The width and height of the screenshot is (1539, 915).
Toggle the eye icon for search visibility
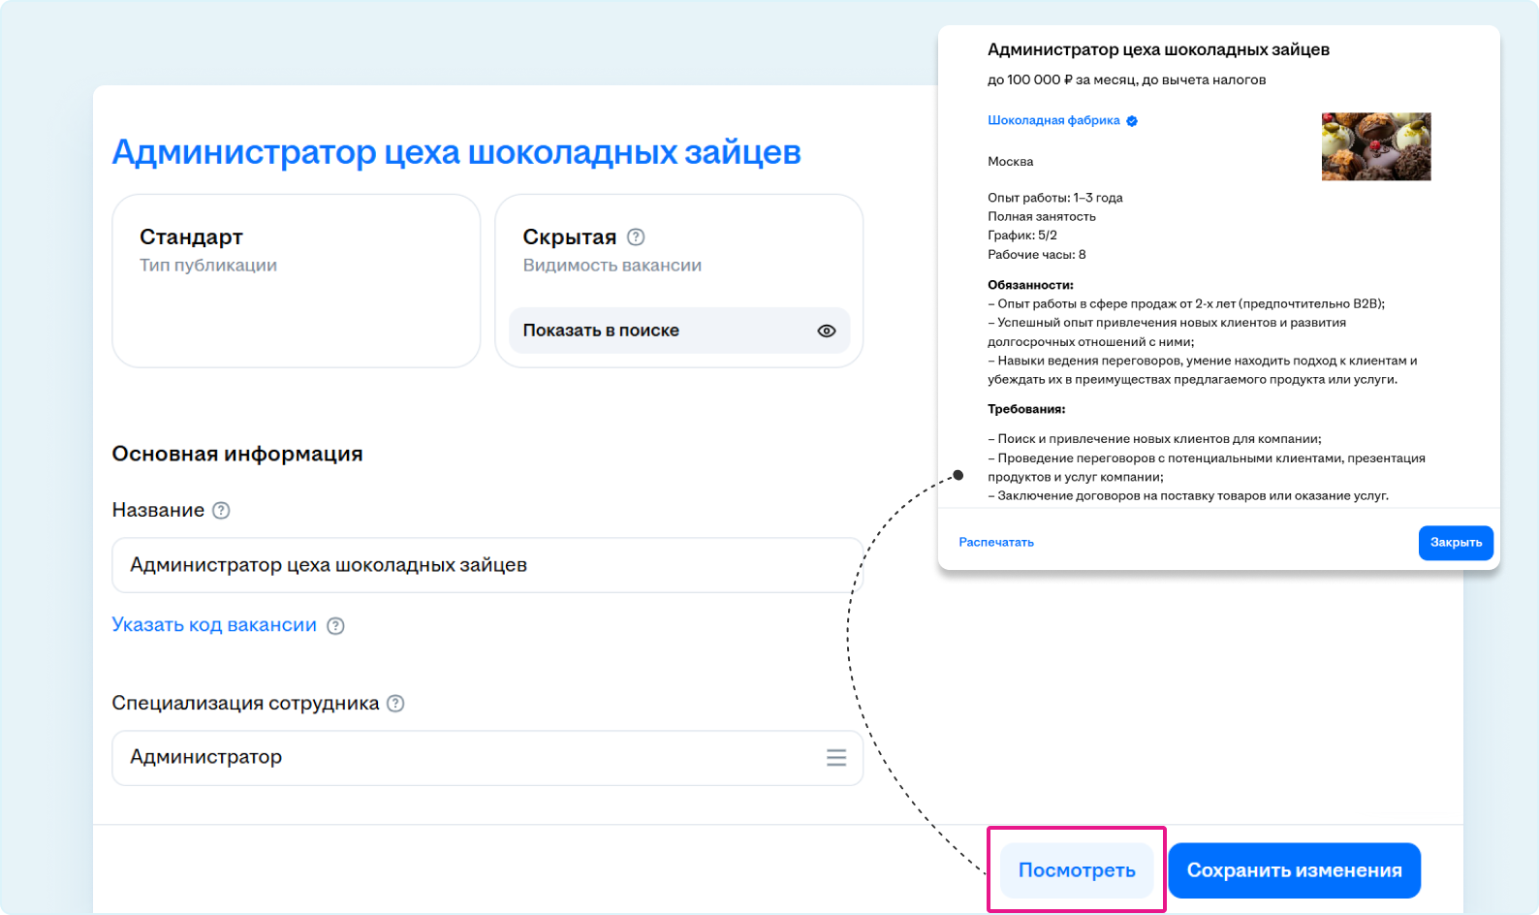tap(826, 331)
